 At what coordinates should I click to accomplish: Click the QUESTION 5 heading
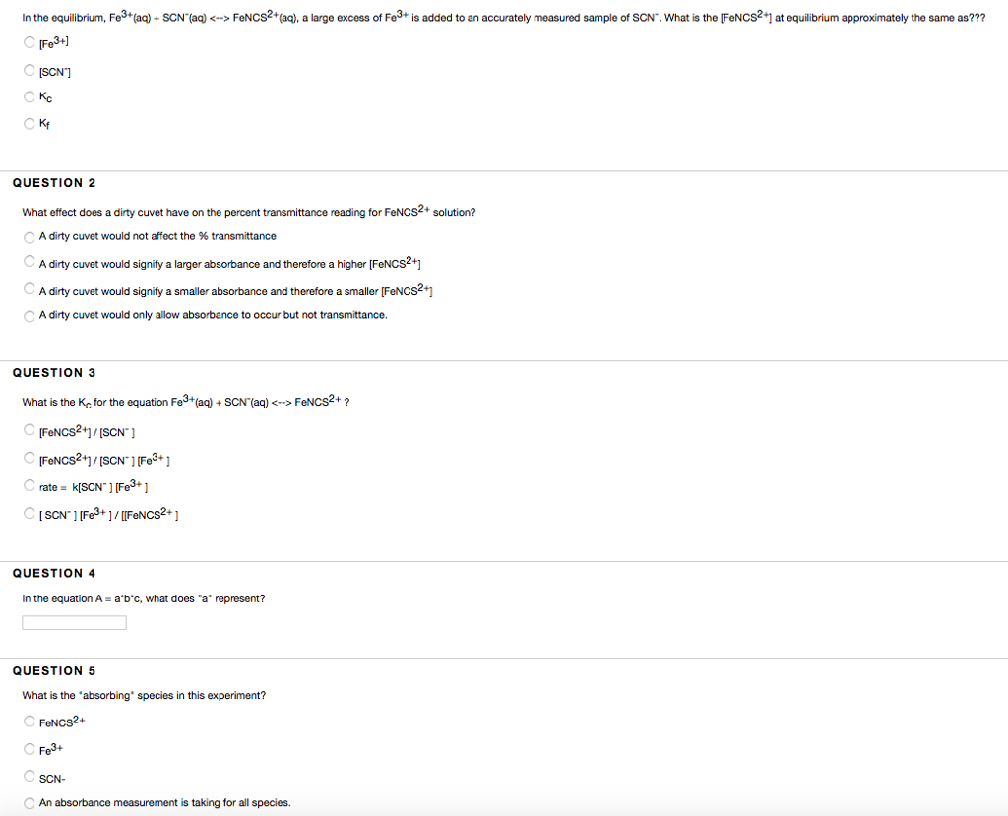[x=53, y=670]
